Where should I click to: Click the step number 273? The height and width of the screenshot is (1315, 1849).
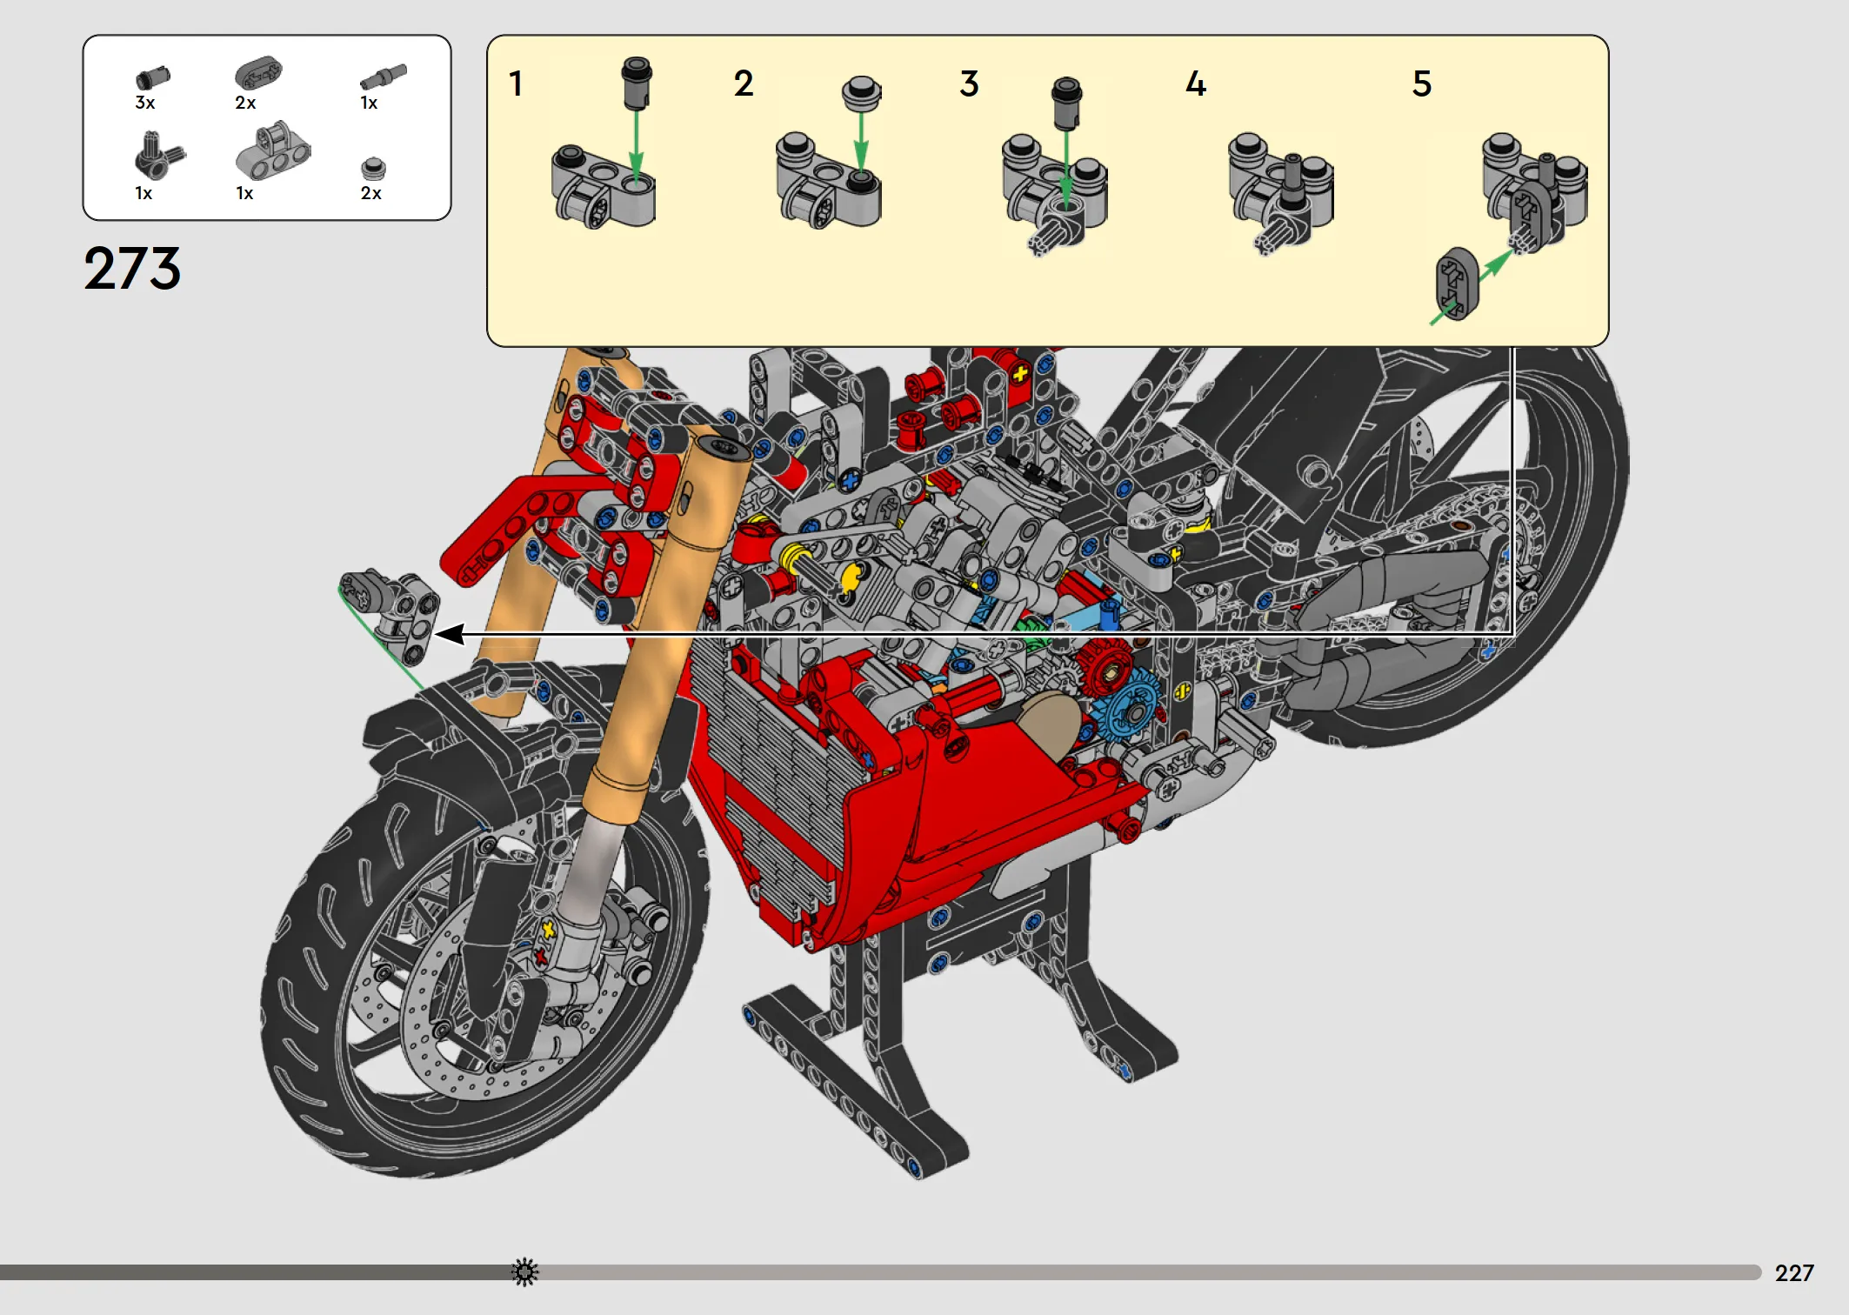132,268
